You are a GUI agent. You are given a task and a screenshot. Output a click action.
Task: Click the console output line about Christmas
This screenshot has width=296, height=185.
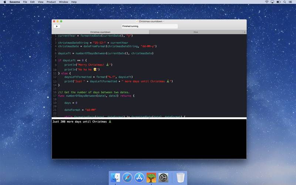click(x=82, y=122)
